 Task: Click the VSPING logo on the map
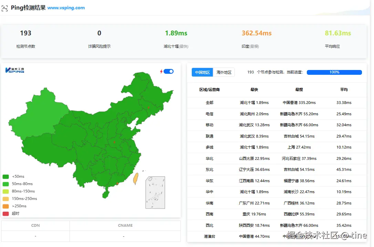[x=15, y=70]
